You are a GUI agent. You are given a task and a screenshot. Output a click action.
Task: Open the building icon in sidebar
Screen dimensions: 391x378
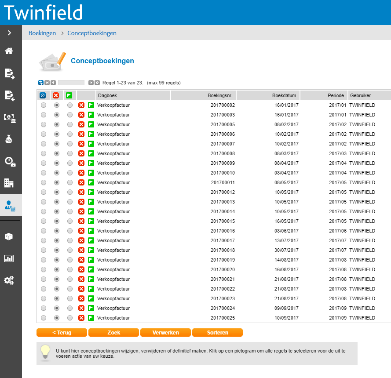pyautogui.click(x=9, y=182)
